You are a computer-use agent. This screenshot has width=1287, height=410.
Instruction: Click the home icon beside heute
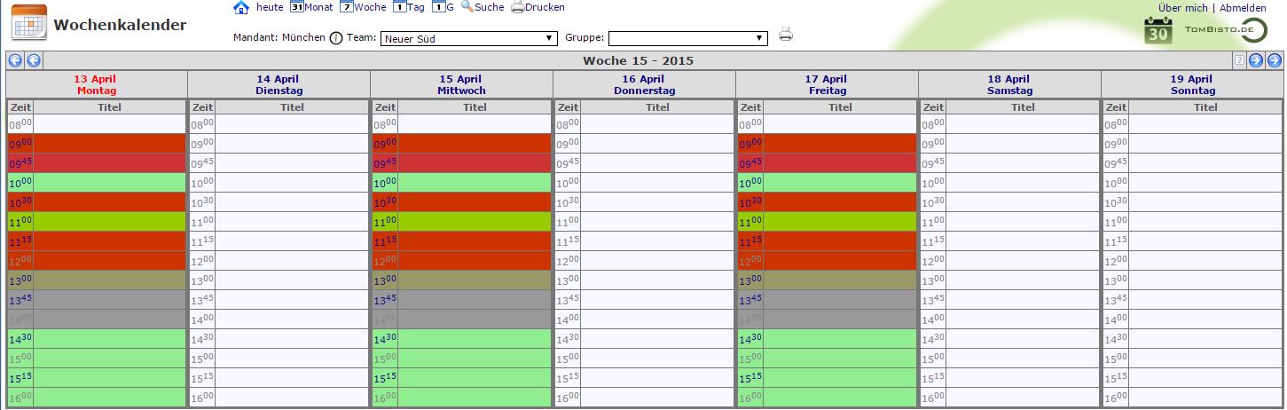(240, 8)
